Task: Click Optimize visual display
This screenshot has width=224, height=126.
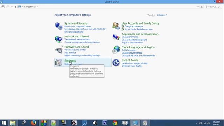Action: (132, 66)
